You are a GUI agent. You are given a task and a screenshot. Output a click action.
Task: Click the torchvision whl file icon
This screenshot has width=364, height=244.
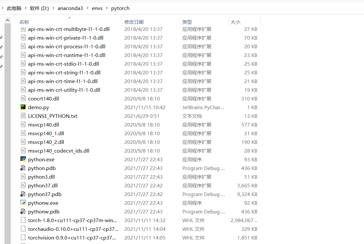tap(23, 238)
